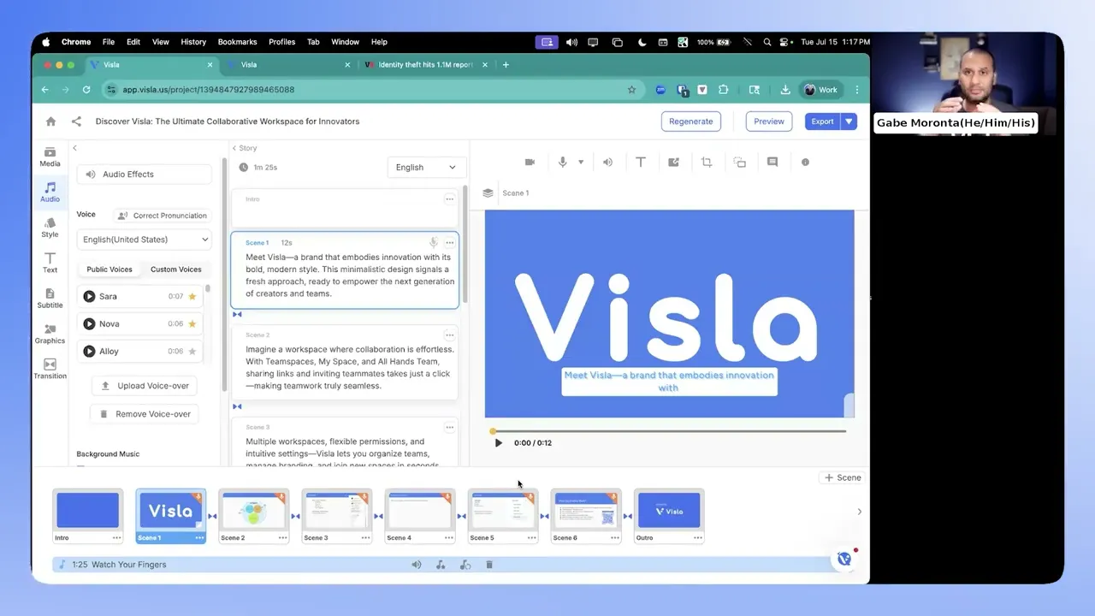This screenshot has height=616, width=1095.
Task: Expand the Export dropdown arrow
Action: pos(849,121)
